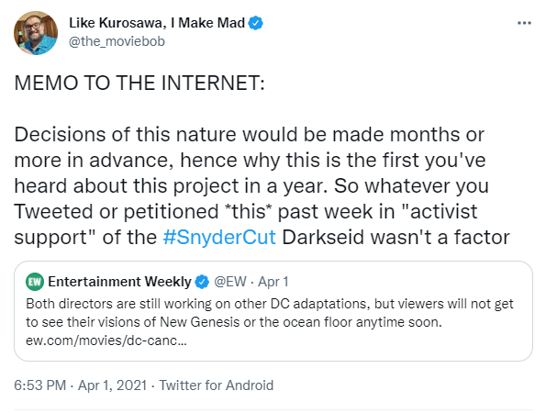Click the Entertainment Weekly EW logo avatar
Screen dimensions: 546x413
click(35, 282)
